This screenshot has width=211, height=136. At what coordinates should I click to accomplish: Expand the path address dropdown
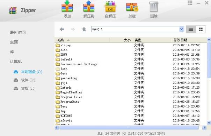point(181,29)
